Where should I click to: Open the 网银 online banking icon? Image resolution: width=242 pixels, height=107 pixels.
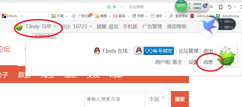[x=134, y=16]
